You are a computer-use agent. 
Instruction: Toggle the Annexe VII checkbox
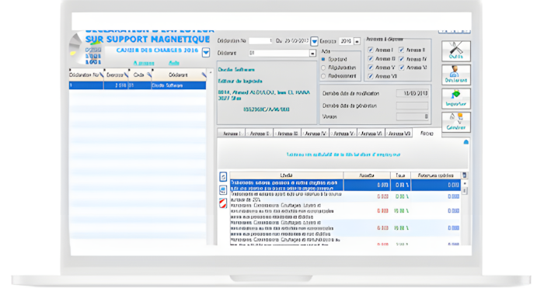pyautogui.click(x=370, y=76)
